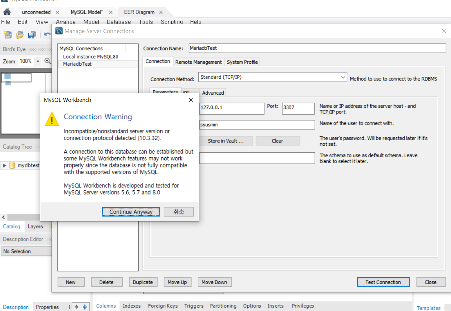
Task: Select the Connection tab
Action: 158,61
